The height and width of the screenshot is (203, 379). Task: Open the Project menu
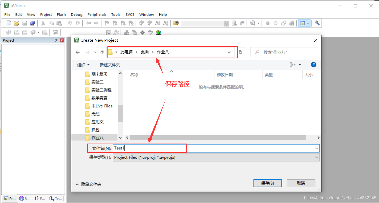(x=46, y=15)
